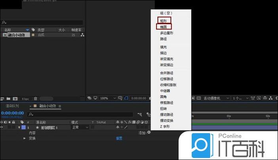This screenshot has width=278, height=160.
Task: Click the label tag column icon in Project panel
Action: (x=33, y=30)
